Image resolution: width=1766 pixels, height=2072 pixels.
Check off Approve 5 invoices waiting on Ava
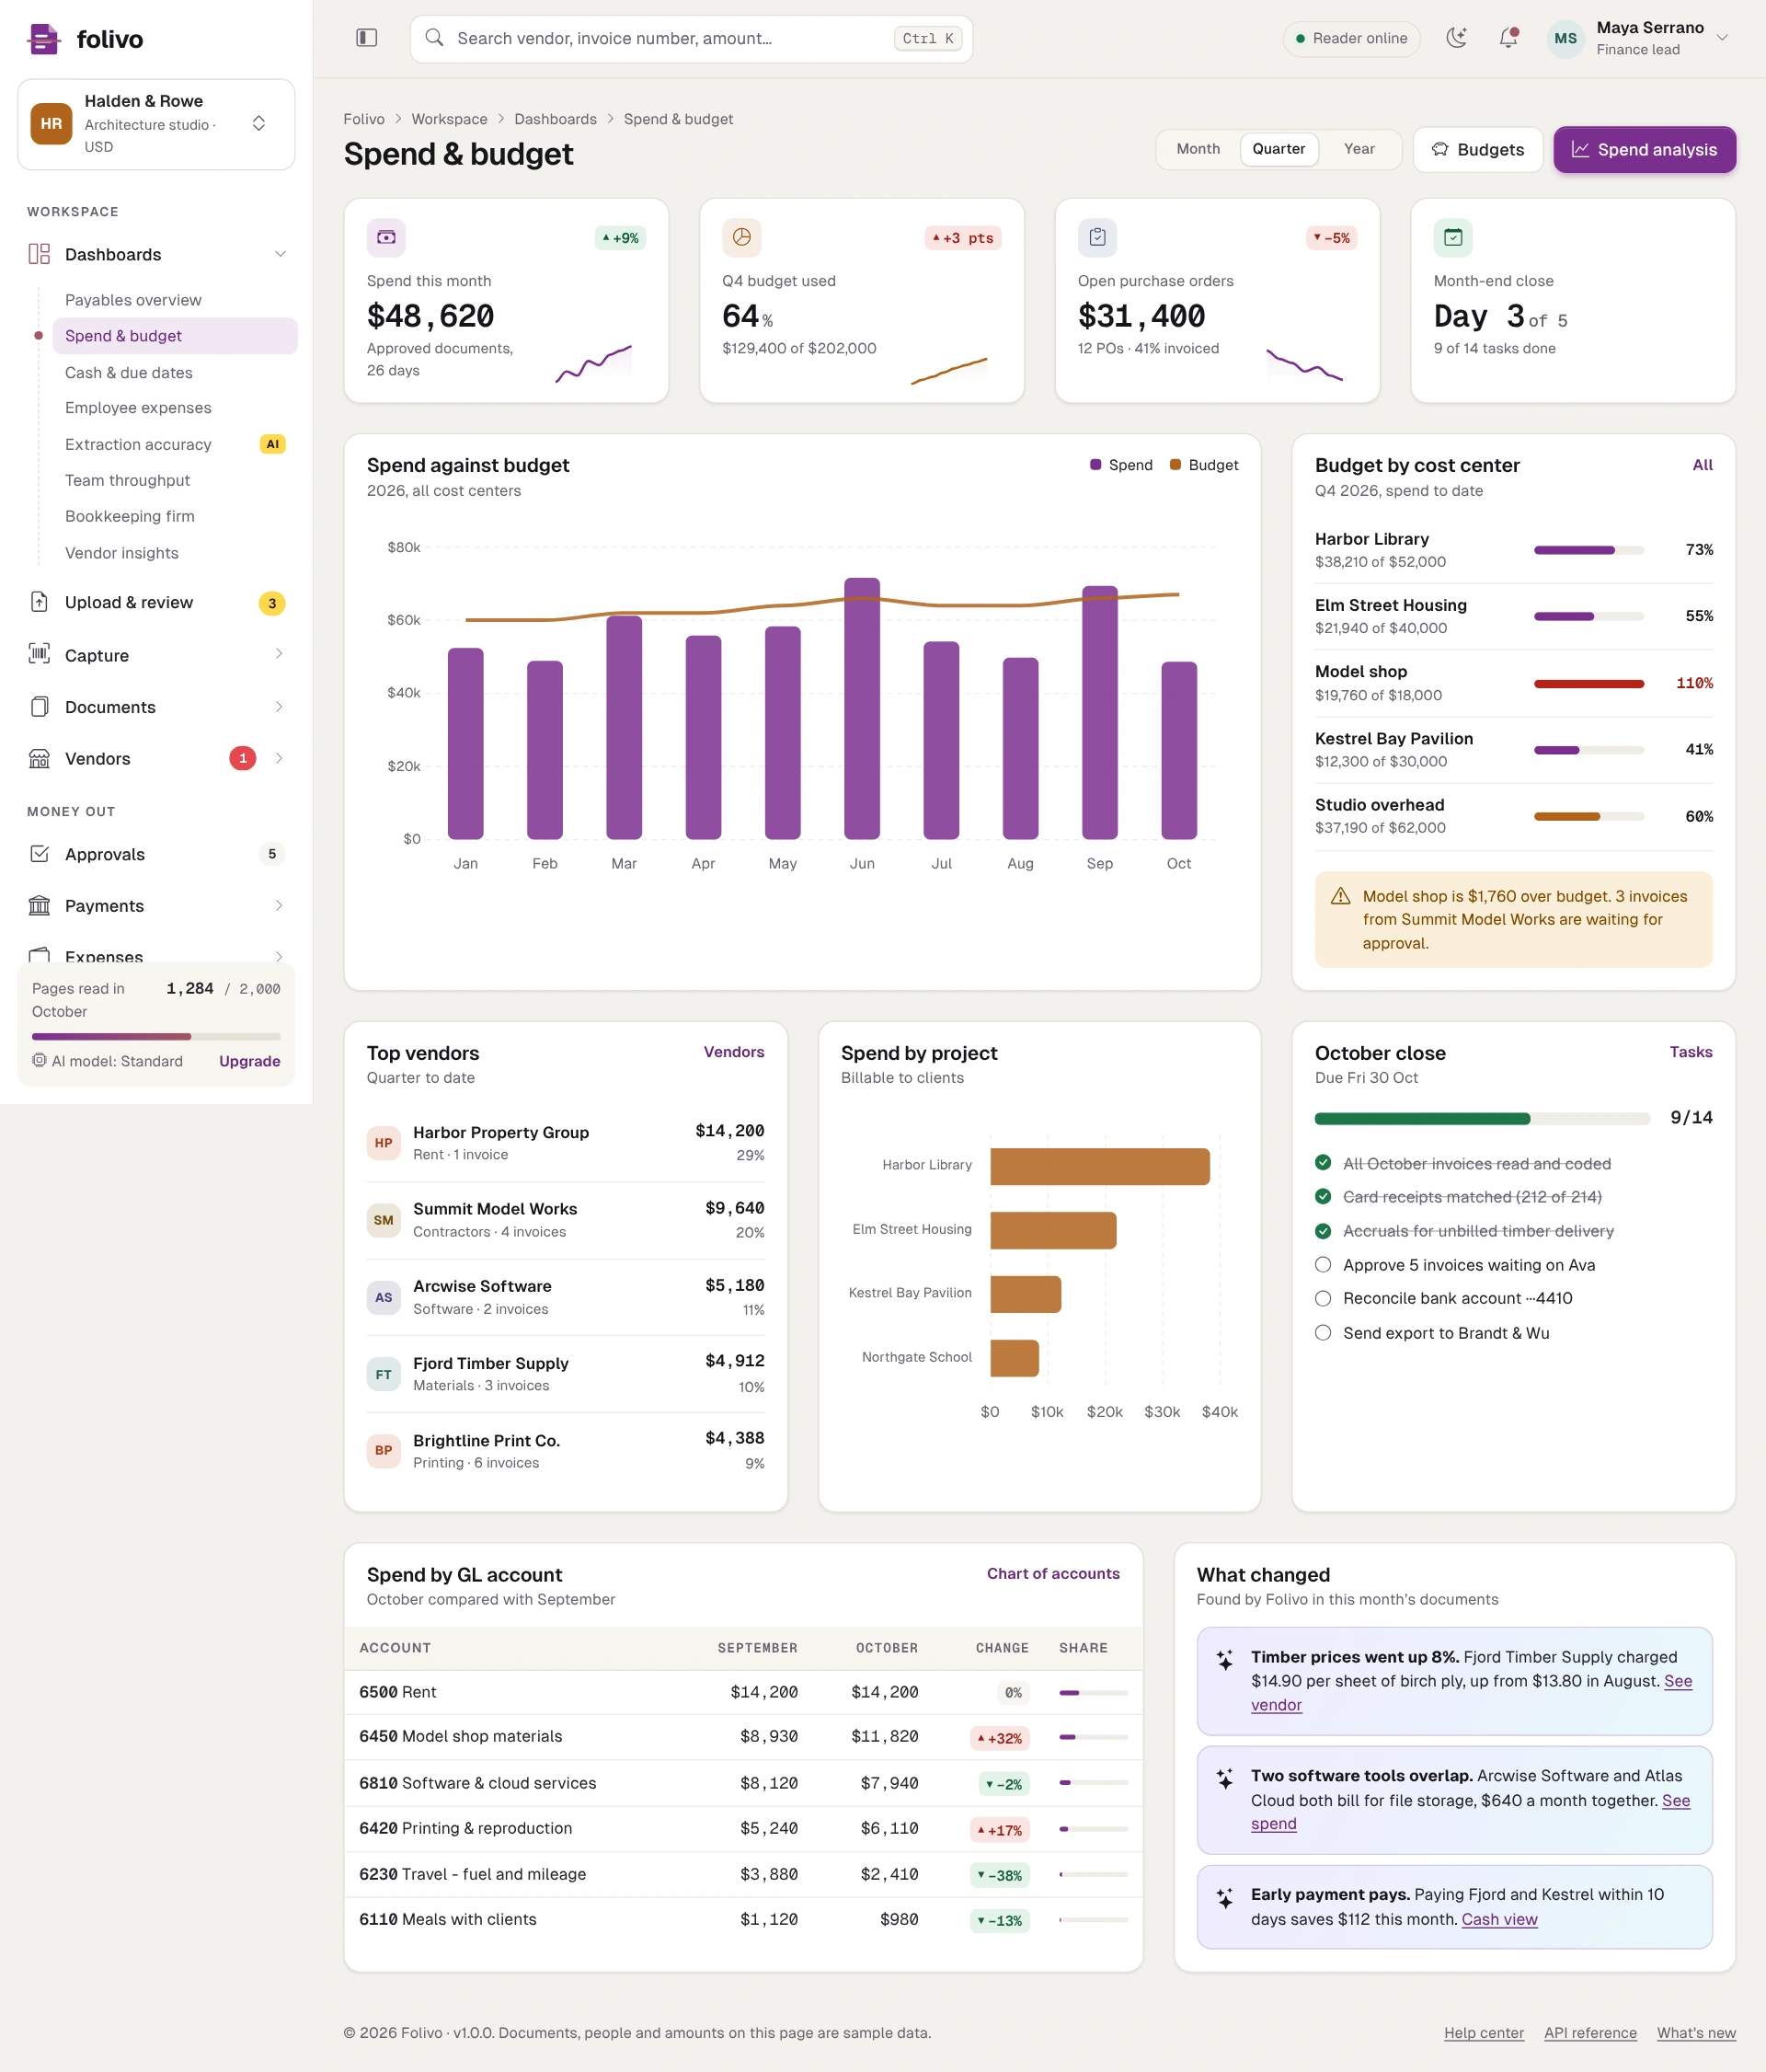click(x=1324, y=1264)
